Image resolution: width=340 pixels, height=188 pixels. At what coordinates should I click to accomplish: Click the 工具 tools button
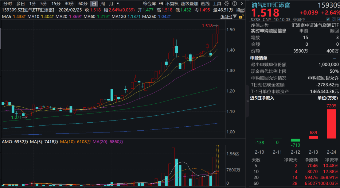click(x=217, y=3)
